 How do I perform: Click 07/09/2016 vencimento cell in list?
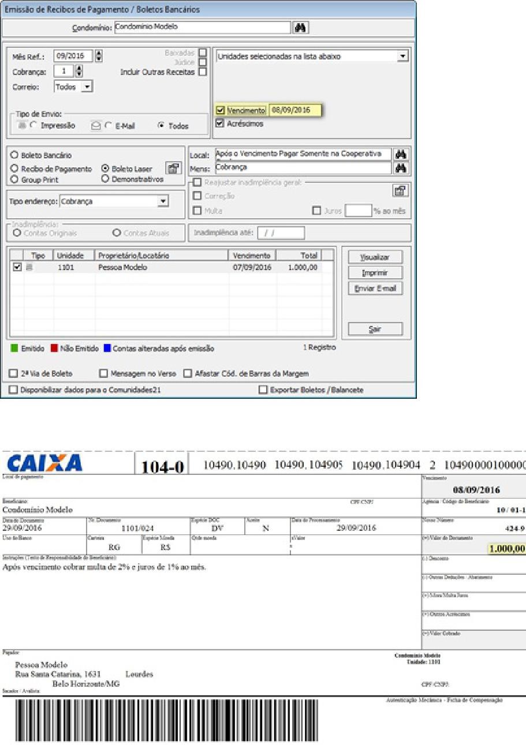click(x=252, y=268)
